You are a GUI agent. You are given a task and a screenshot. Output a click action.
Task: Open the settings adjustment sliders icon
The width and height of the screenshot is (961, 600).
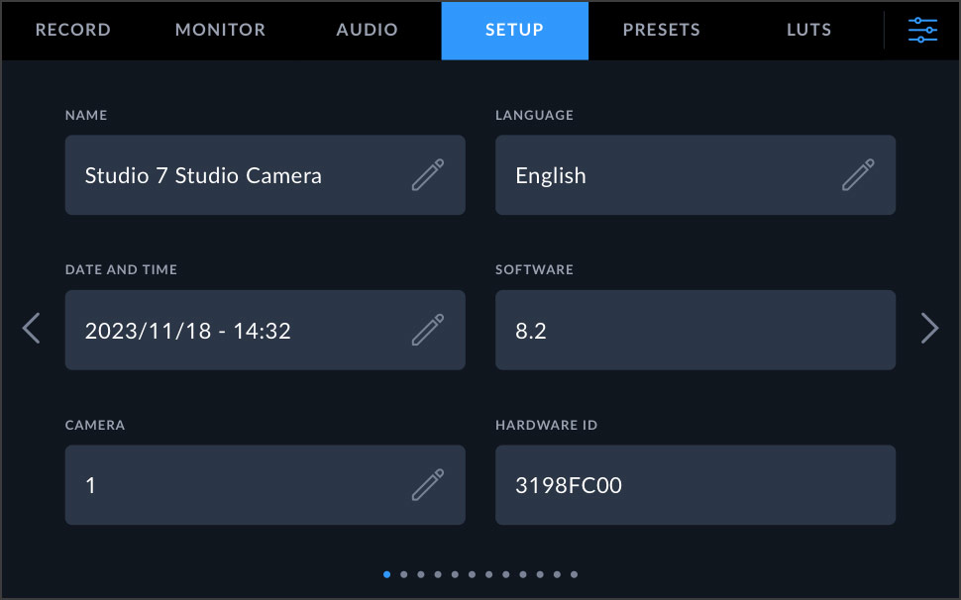(922, 30)
